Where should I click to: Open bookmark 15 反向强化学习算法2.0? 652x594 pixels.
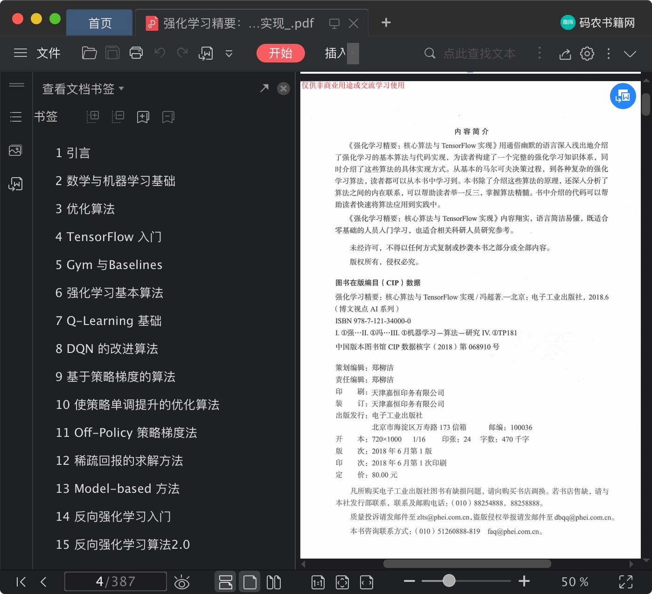[x=123, y=545]
